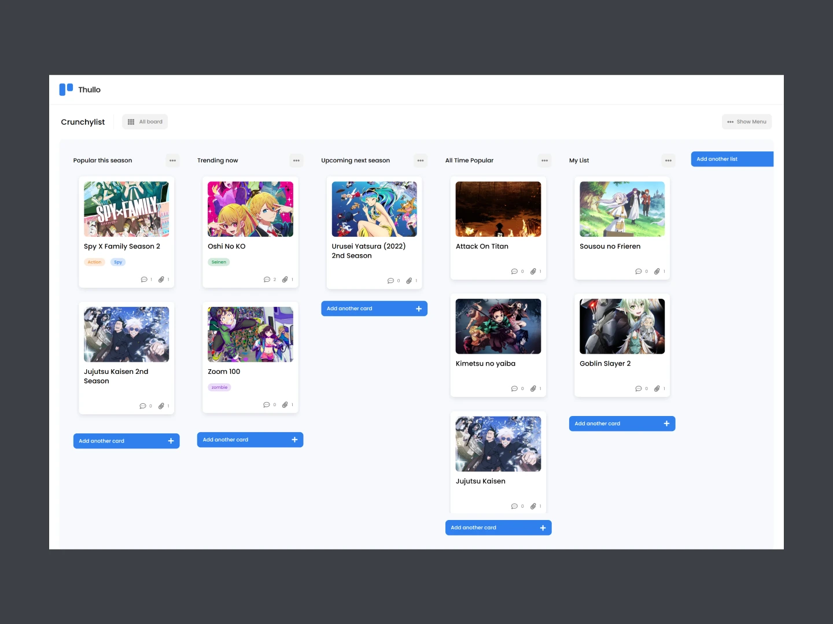The height and width of the screenshot is (624, 833).
Task: Open attachments on Urusei Yatsura card
Action: pos(409,281)
